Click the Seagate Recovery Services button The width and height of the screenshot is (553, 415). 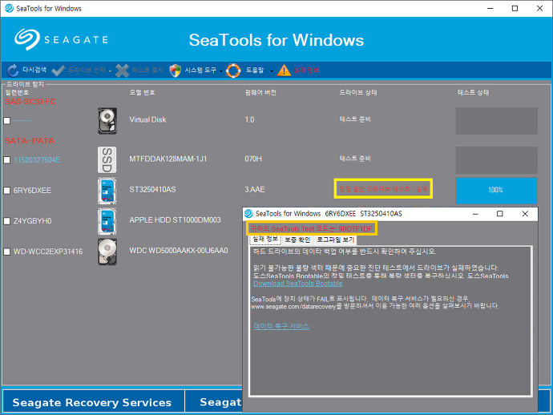click(93, 401)
